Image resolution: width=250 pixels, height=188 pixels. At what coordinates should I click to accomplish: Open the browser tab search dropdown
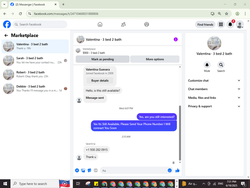[4, 5]
